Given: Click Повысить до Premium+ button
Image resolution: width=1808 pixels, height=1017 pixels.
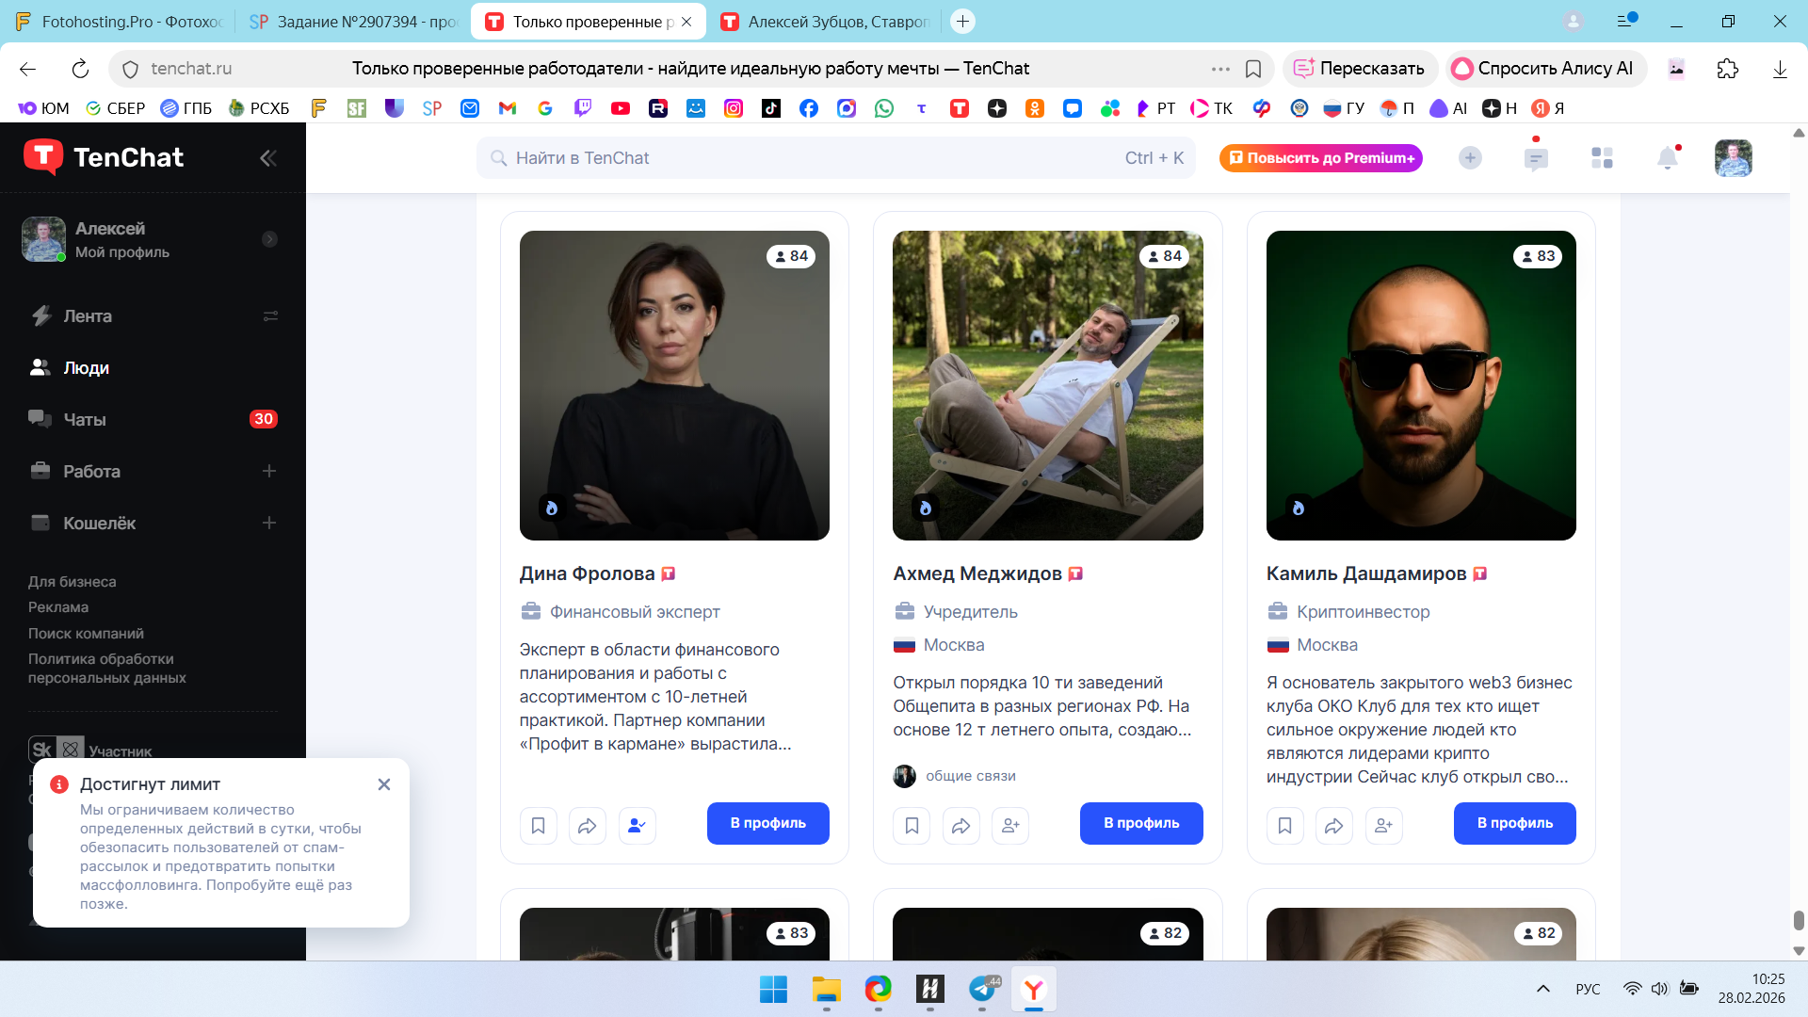Looking at the screenshot, I should point(1320,158).
